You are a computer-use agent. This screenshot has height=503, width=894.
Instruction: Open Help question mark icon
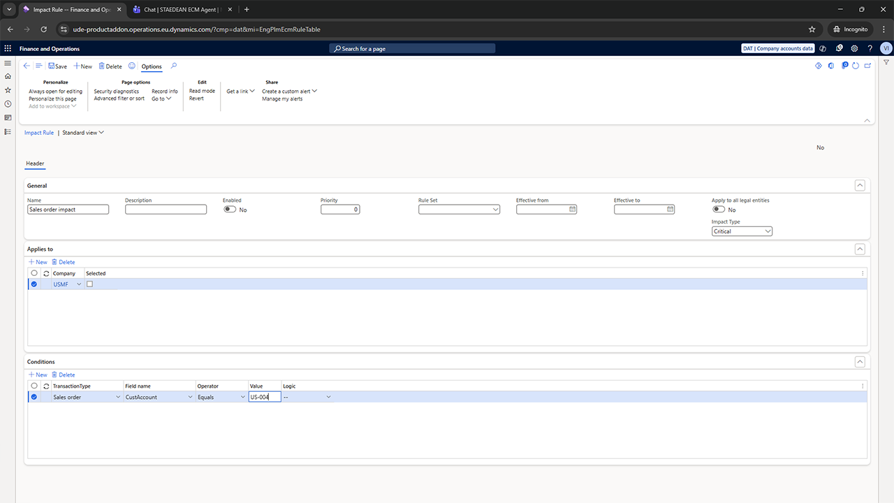[870, 49]
